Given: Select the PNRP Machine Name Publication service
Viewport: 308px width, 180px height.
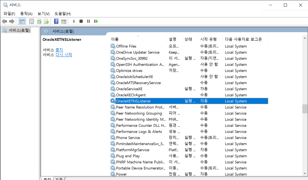Looking at the screenshot, I should [x=141, y=162].
